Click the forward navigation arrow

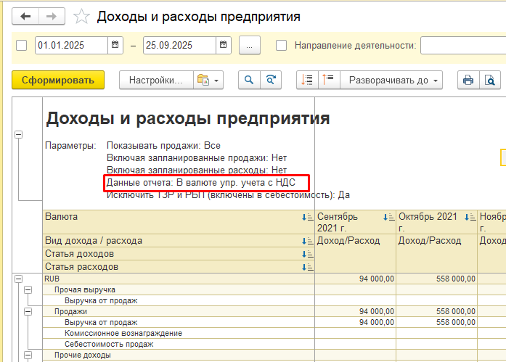point(51,16)
